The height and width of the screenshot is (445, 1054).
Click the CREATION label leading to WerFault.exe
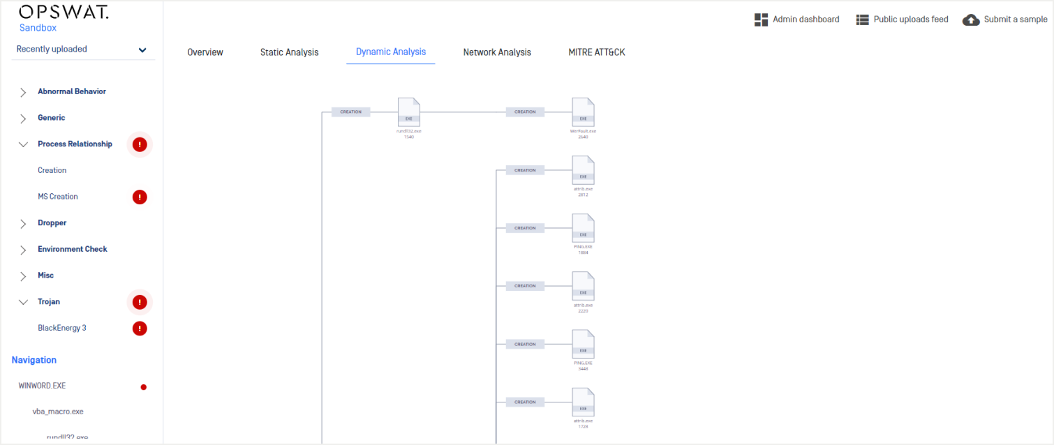[525, 112]
